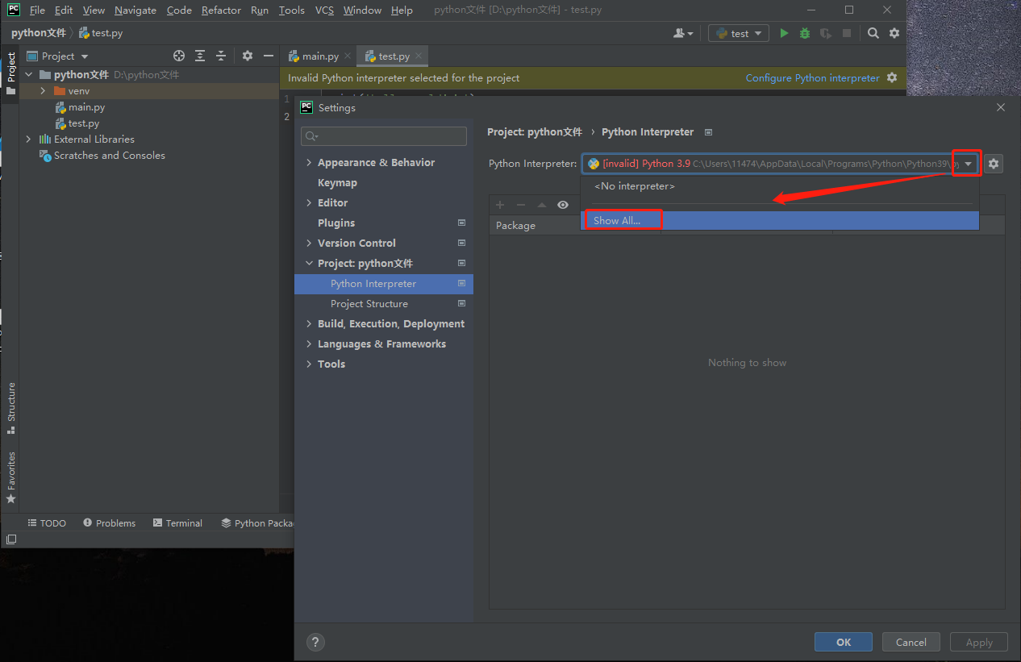Click the Cancel button
The height and width of the screenshot is (662, 1021).
911,642
